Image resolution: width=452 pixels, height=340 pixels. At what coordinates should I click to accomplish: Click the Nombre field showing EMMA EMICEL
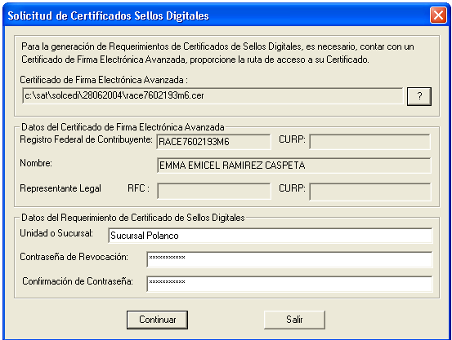tap(294, 166)
